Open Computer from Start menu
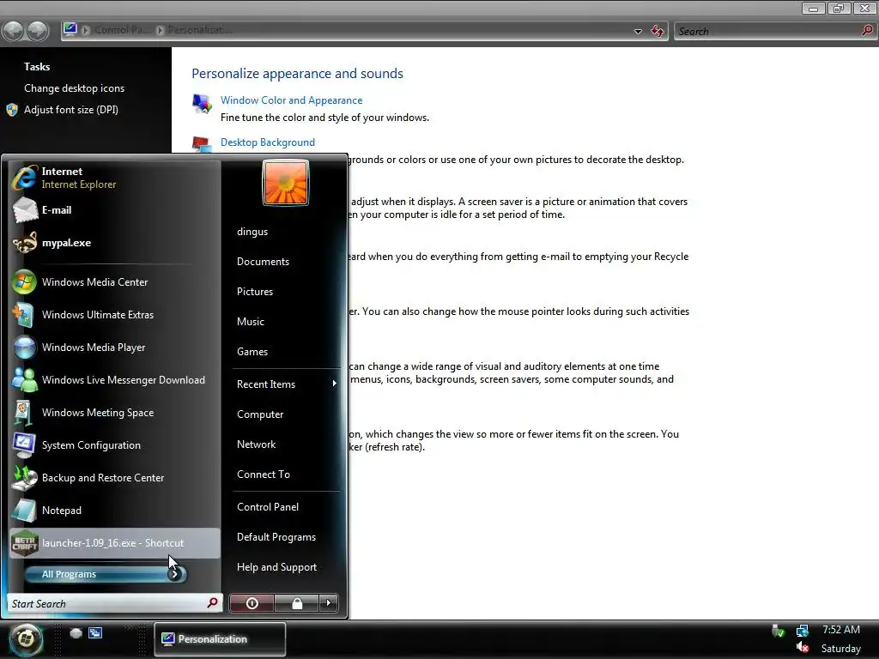879x659 pixels. click(x=260, y=414)
